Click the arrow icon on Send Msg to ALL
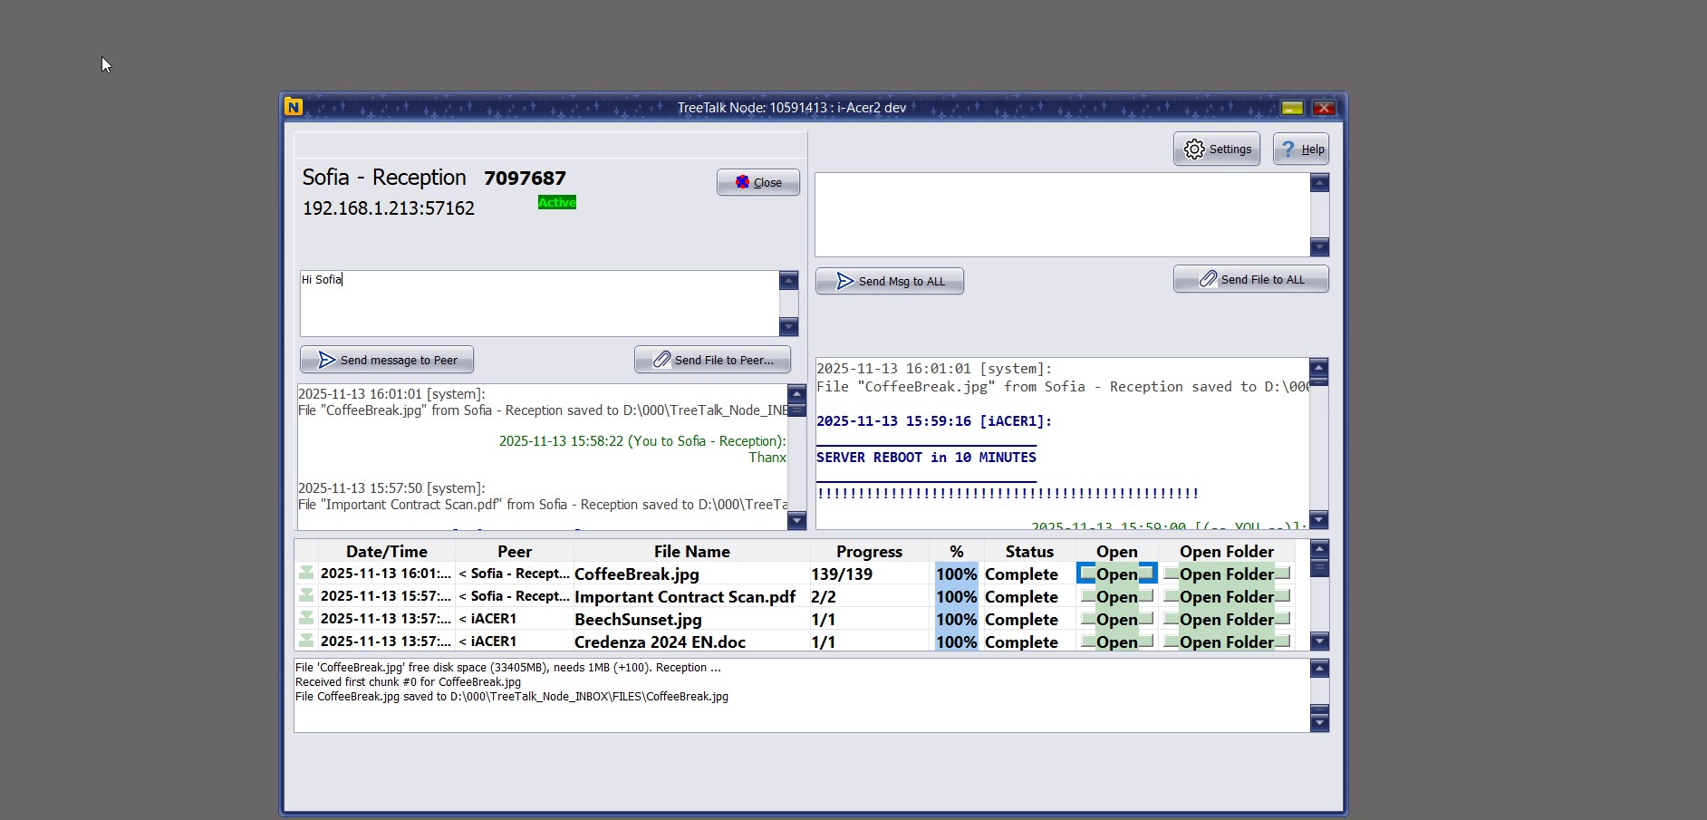Image resolution: width=1707 pixels, height=820 pixels. 844,281
